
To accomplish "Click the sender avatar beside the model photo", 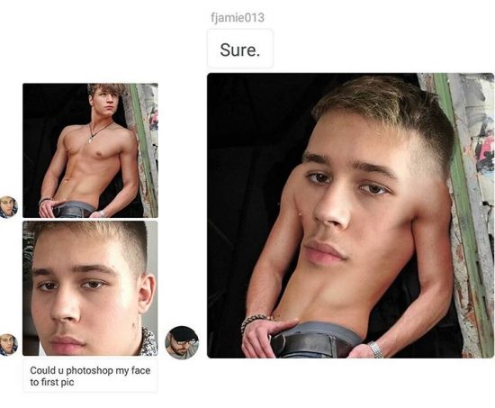I will coord(8,207).
